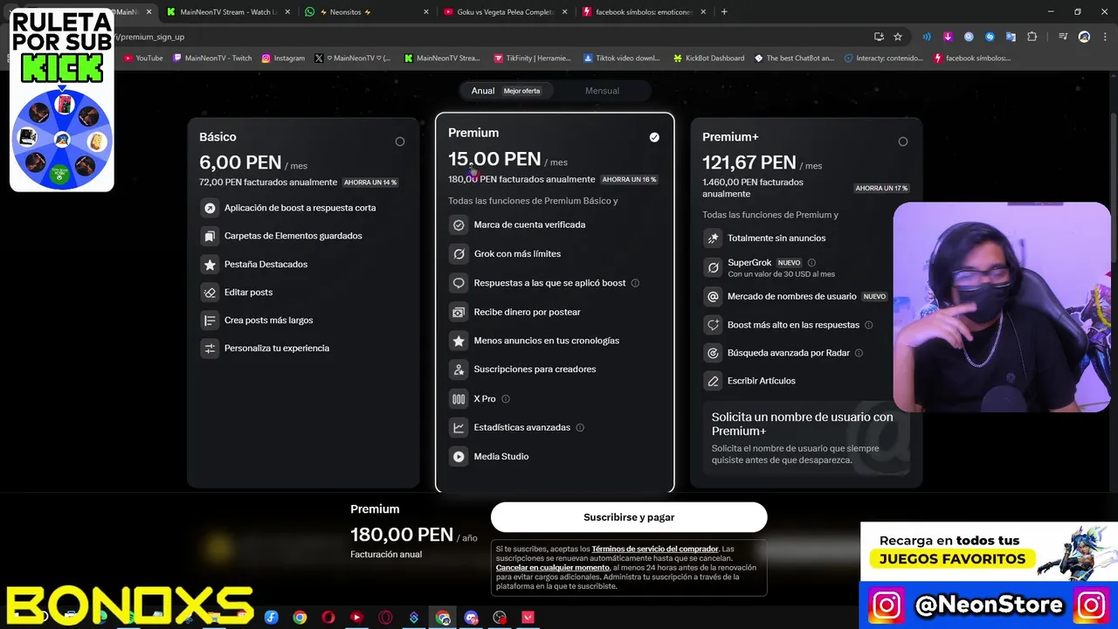The image size is (1118, 629).
Task: Open Interacty bookmark
Action: 883,59
